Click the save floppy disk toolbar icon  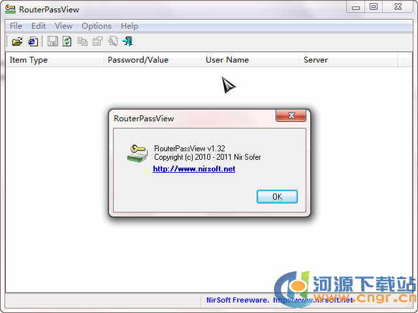tap(52, 42)
